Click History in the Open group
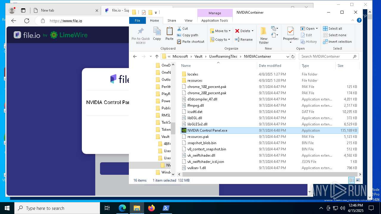The height and width of the screenshot is (214, 381). point(309,42)
